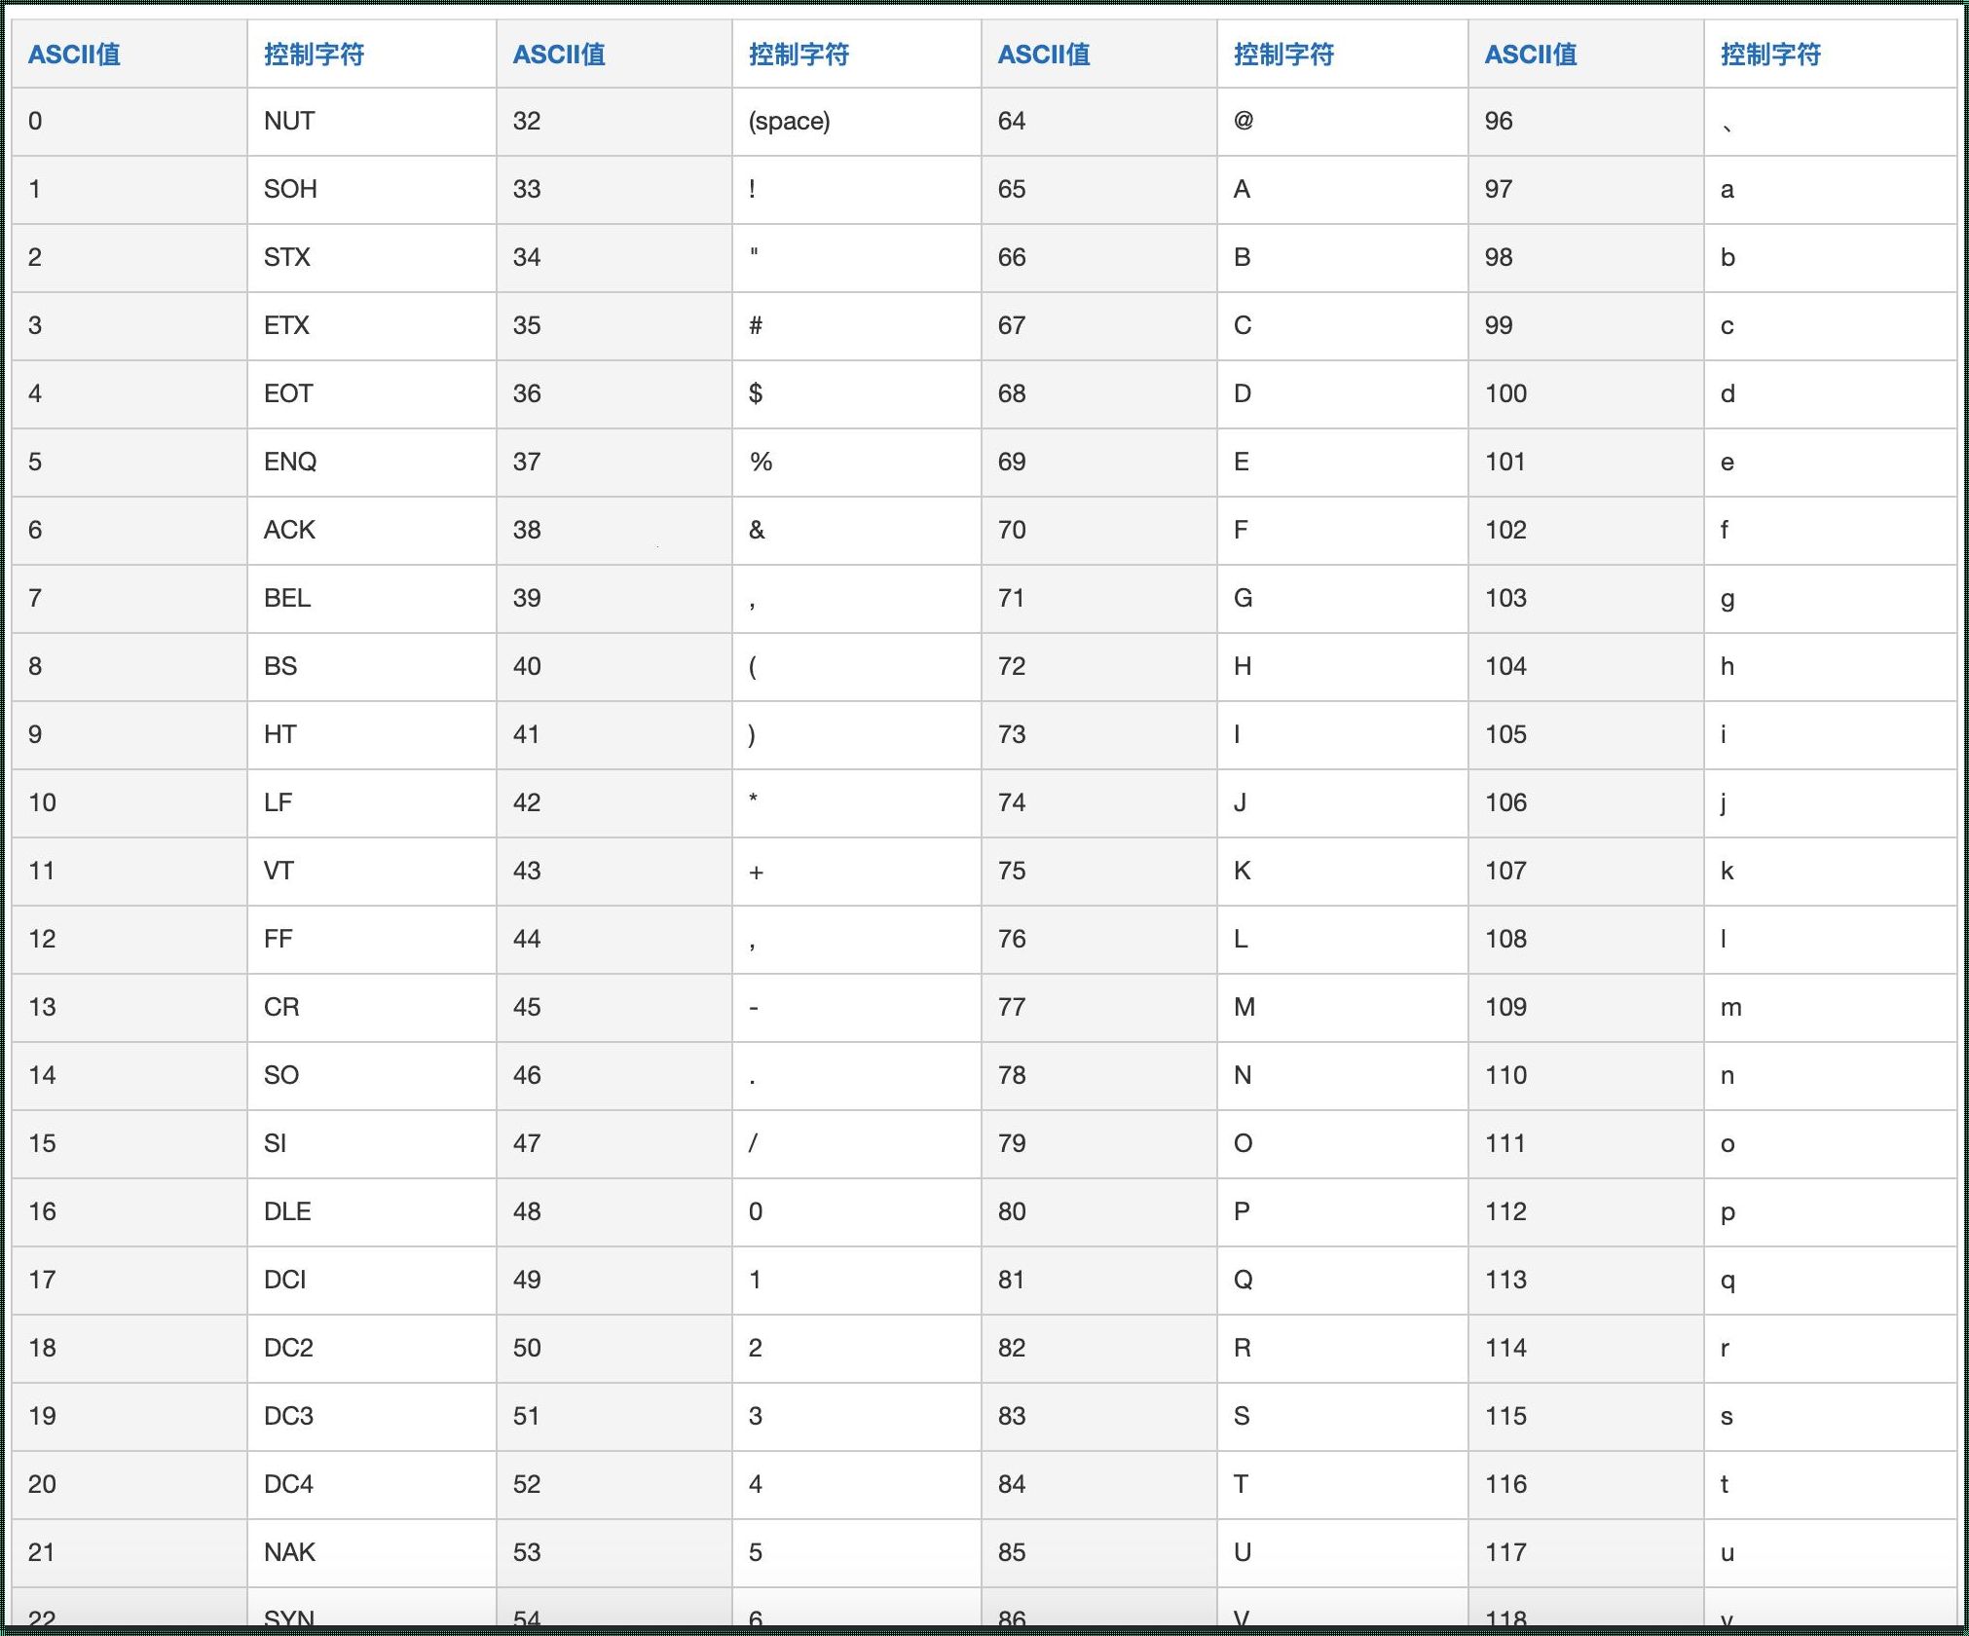The width and height of the screenshot is (1969, 1636).
Task: Click ASCII value 117 cell
Action: click(x=1586, y=1553)
